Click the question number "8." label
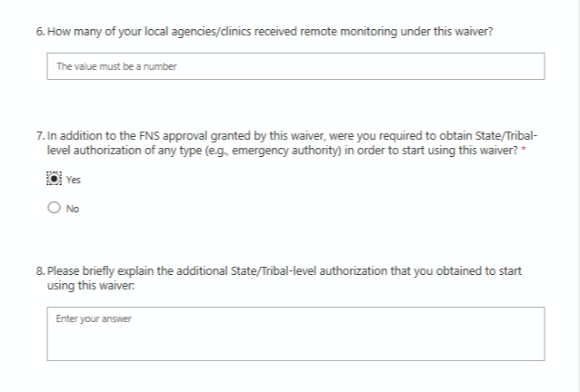Viewport: 580px width, 392px height. click(42, 271)
